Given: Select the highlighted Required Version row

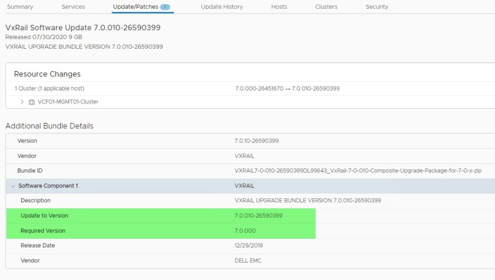Looking at the screenshot, I should click(160, 231).
